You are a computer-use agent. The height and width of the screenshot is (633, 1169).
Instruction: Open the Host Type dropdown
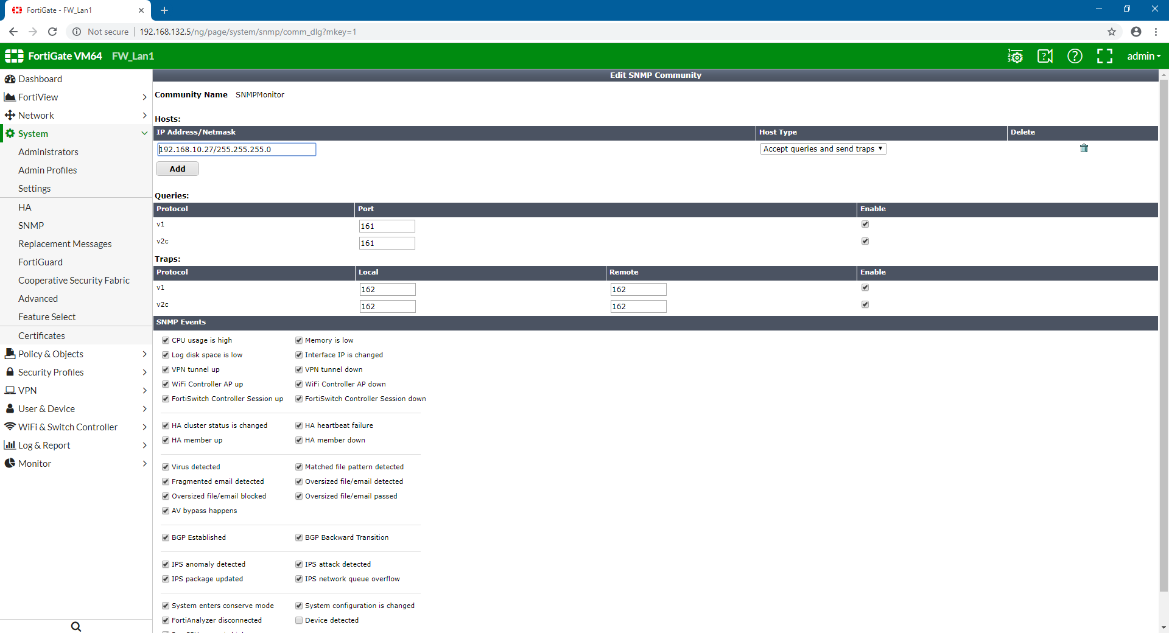823,149
